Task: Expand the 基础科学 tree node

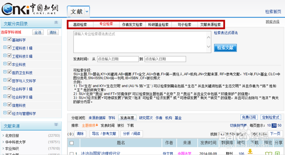Action: [x=5, y=39]
